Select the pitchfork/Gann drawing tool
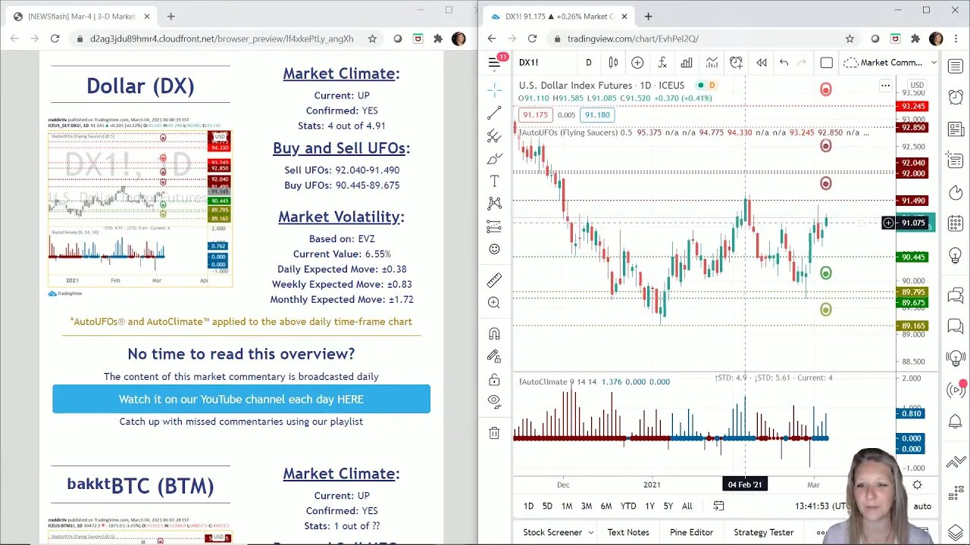The width and height of the screenshot is (970, 545). tap(494, 136)
